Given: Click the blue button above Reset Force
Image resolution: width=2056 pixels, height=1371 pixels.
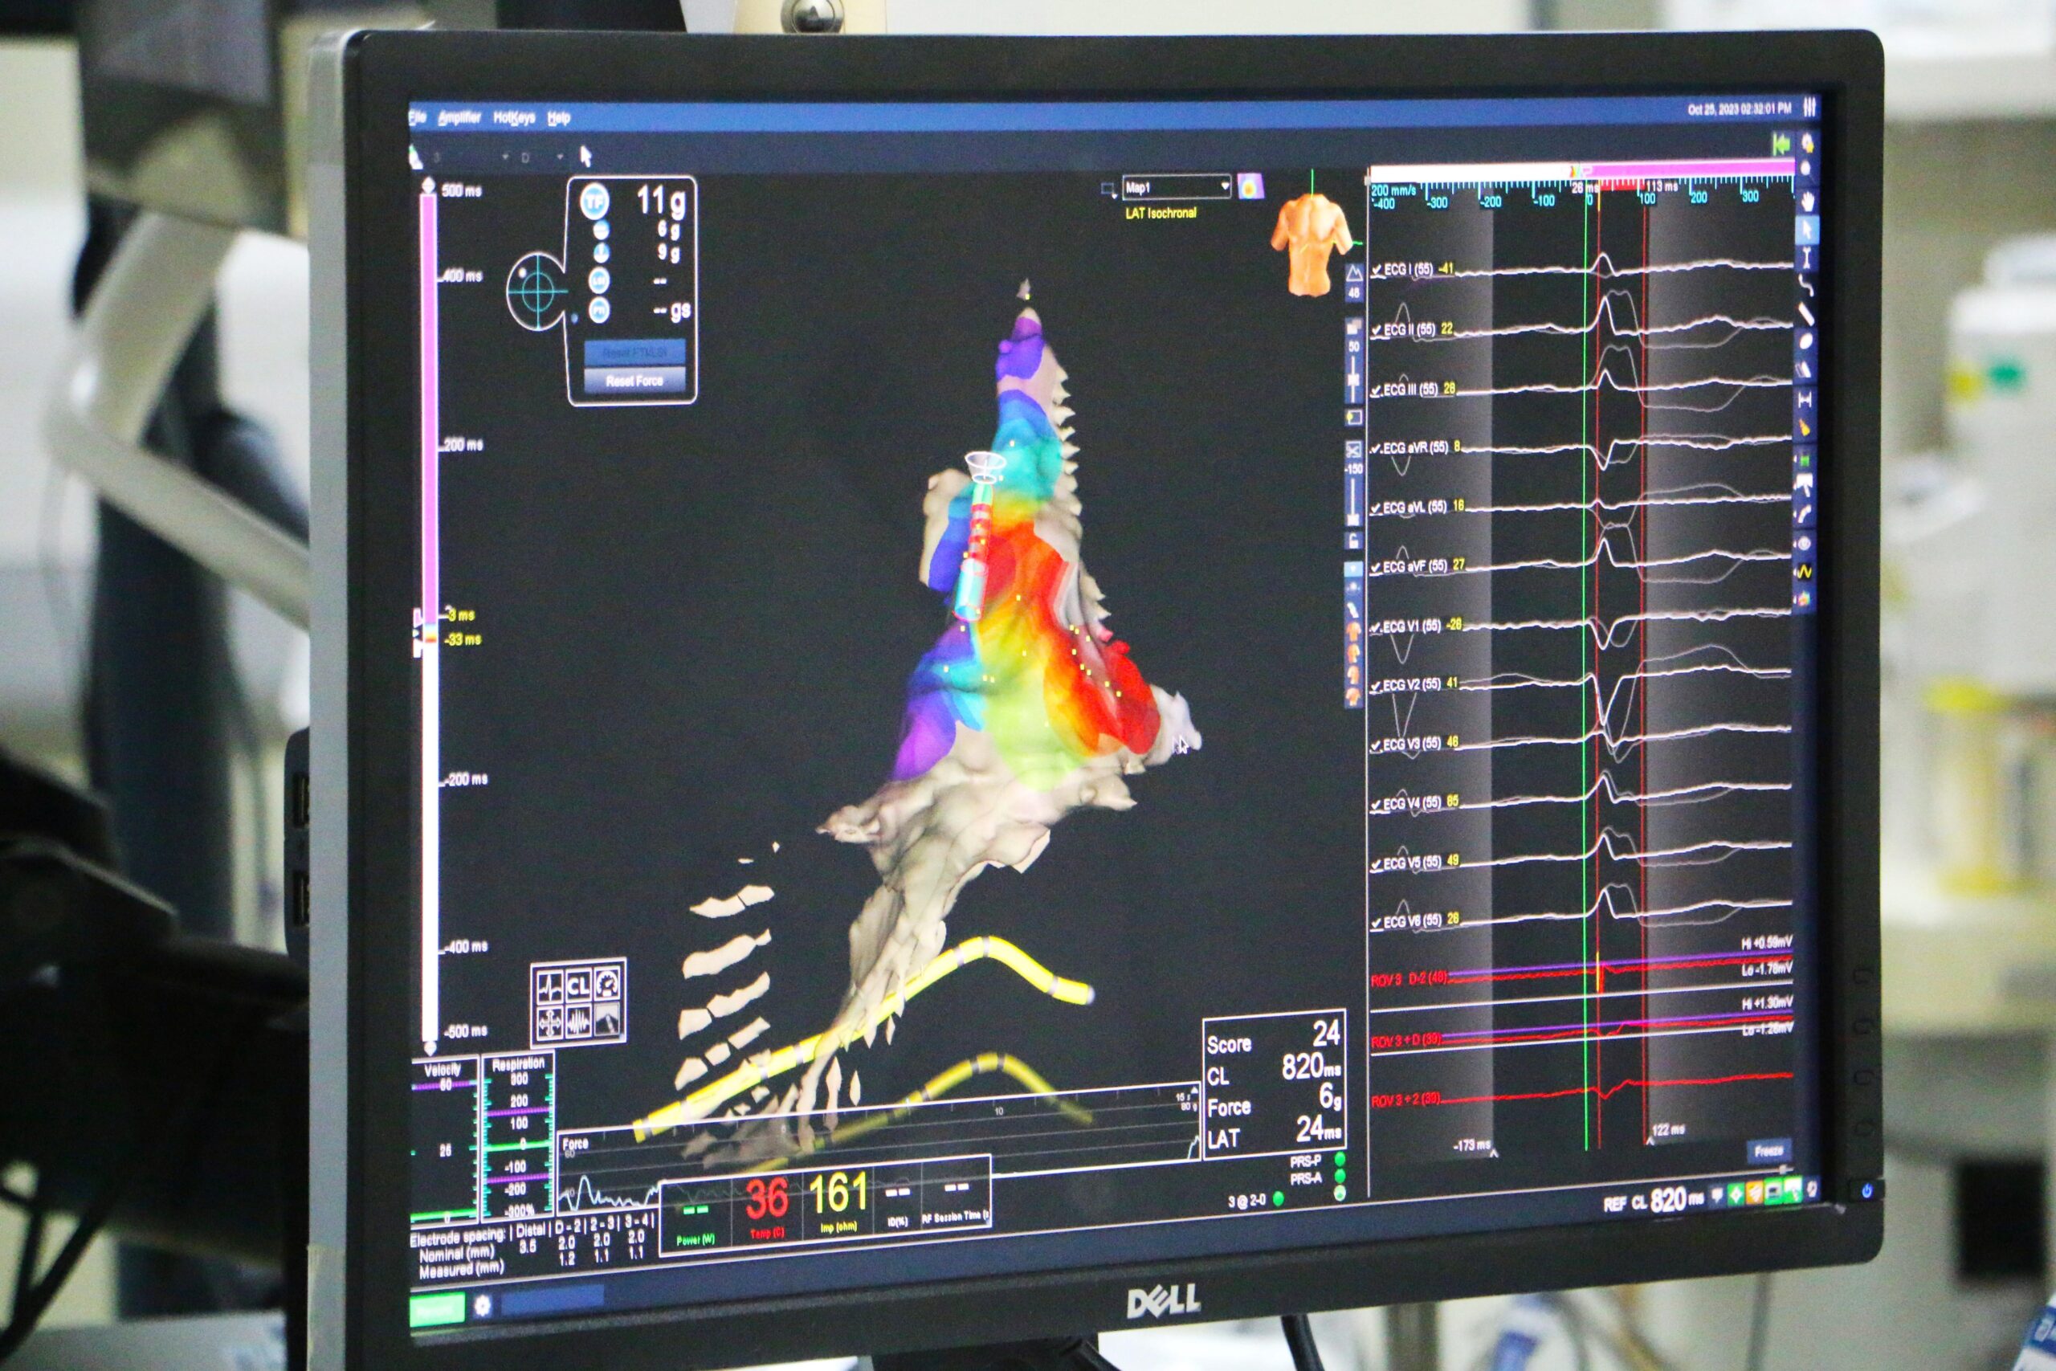Looking at the screenshot, I should click(634, 352).
